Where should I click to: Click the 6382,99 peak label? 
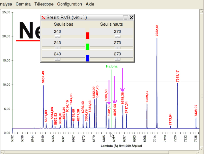pos(94,93)
